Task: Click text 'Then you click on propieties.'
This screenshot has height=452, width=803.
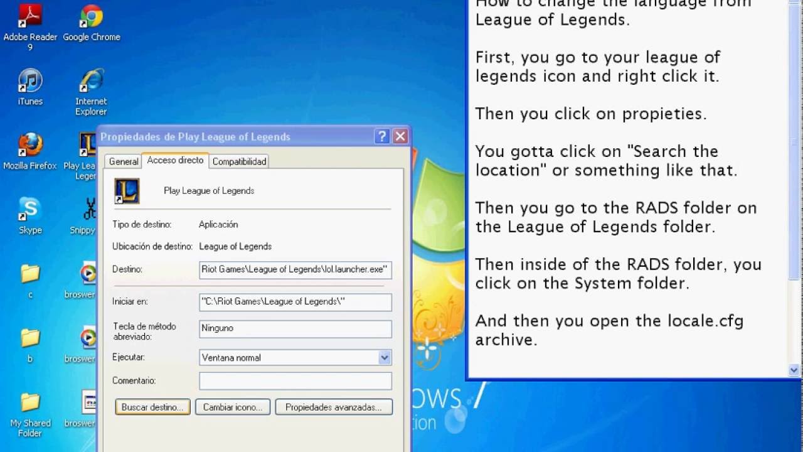Action: point(591,114)
